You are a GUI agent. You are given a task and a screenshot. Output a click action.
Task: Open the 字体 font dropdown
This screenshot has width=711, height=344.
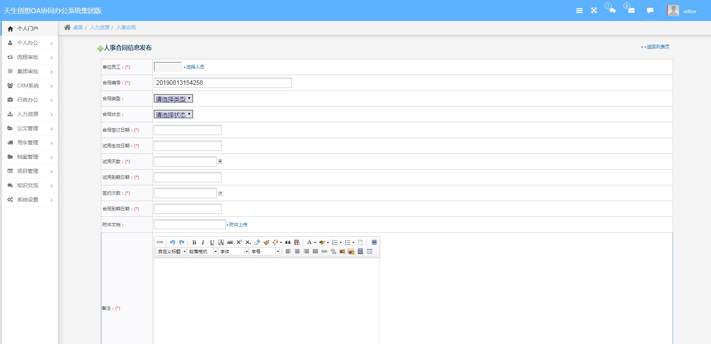tap(233, 251)
